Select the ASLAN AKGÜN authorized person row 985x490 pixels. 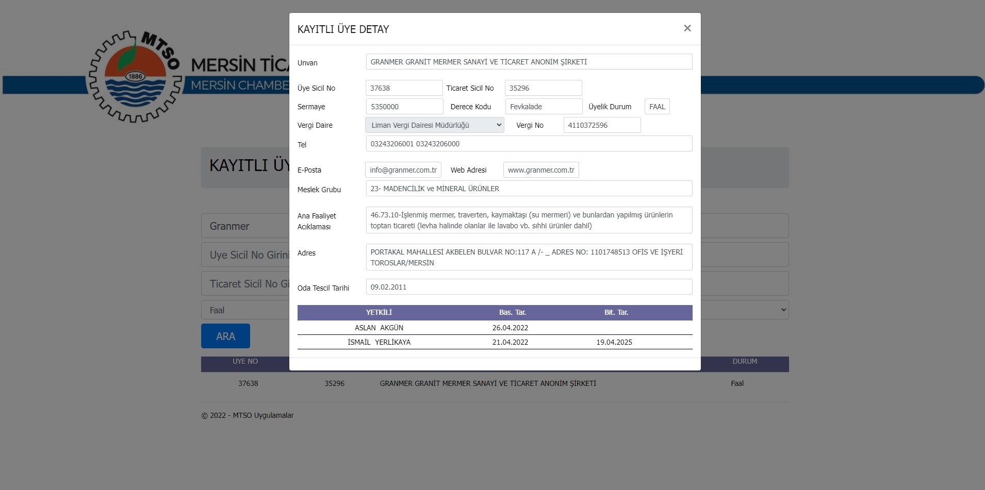point(379,328)
